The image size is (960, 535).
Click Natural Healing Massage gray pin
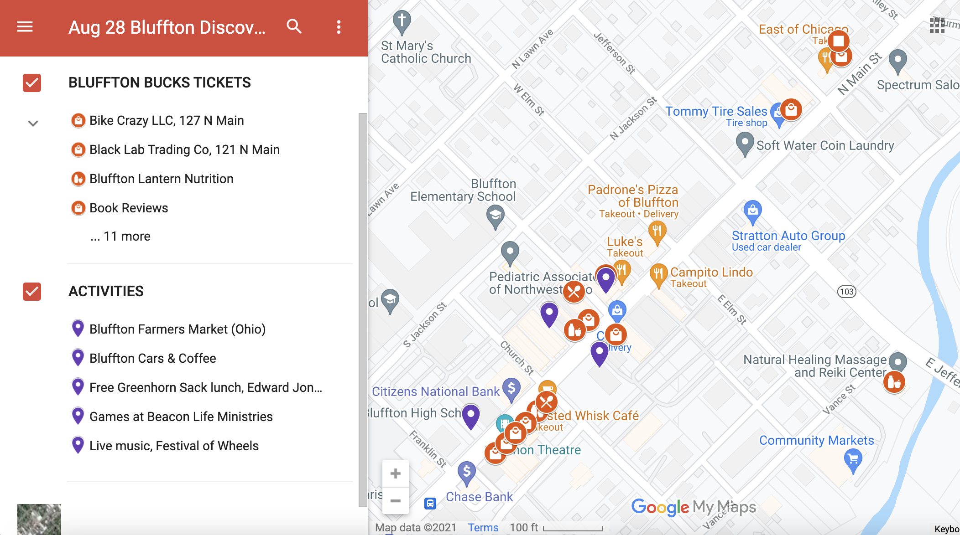coord(898,363)
